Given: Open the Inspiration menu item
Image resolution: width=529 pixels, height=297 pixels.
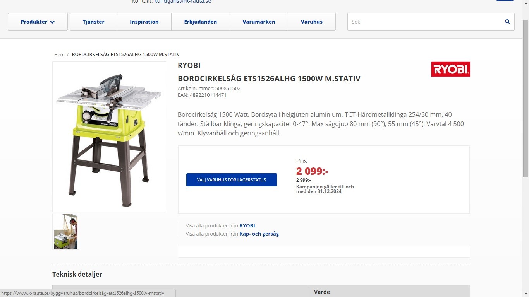Looking at the screenshot, I should point(144,22).
